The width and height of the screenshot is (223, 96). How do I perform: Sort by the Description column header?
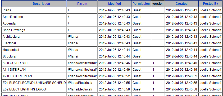pyautogui.click(x=41, y=4)
